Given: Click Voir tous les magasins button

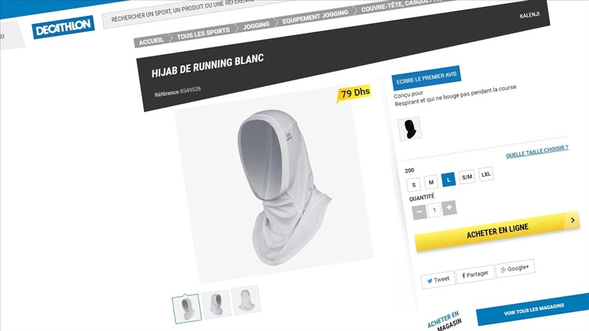Looking at the screenshot, I should pos(534,309).
